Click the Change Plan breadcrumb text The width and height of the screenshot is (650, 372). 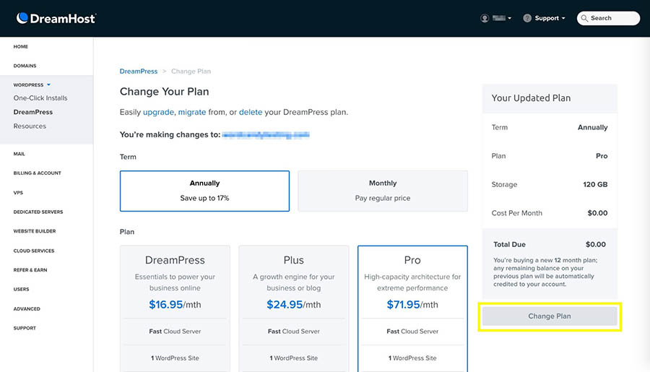click(x=191, y=72)
